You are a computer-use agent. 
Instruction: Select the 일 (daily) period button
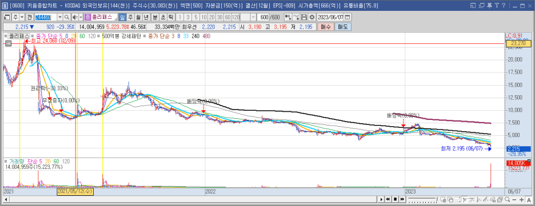click(122, 17)
